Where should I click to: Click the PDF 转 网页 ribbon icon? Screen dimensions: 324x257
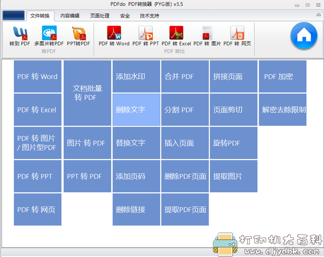237,36
